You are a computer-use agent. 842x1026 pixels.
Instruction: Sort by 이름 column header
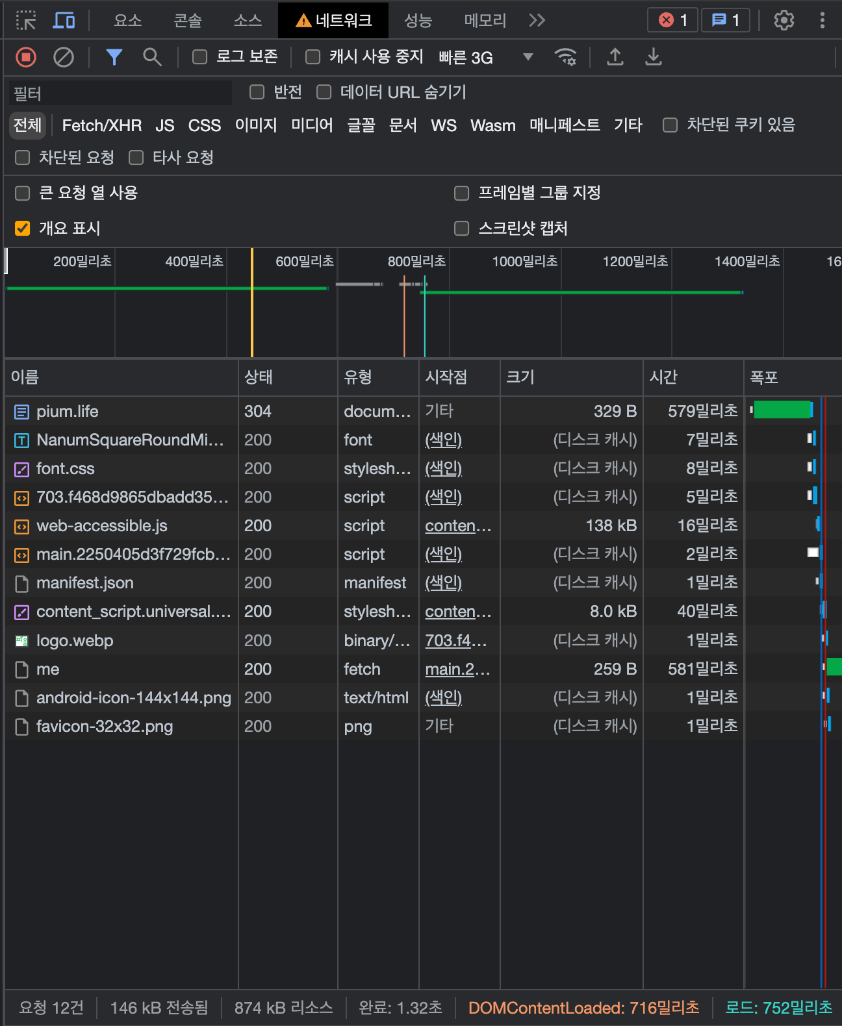121,377
